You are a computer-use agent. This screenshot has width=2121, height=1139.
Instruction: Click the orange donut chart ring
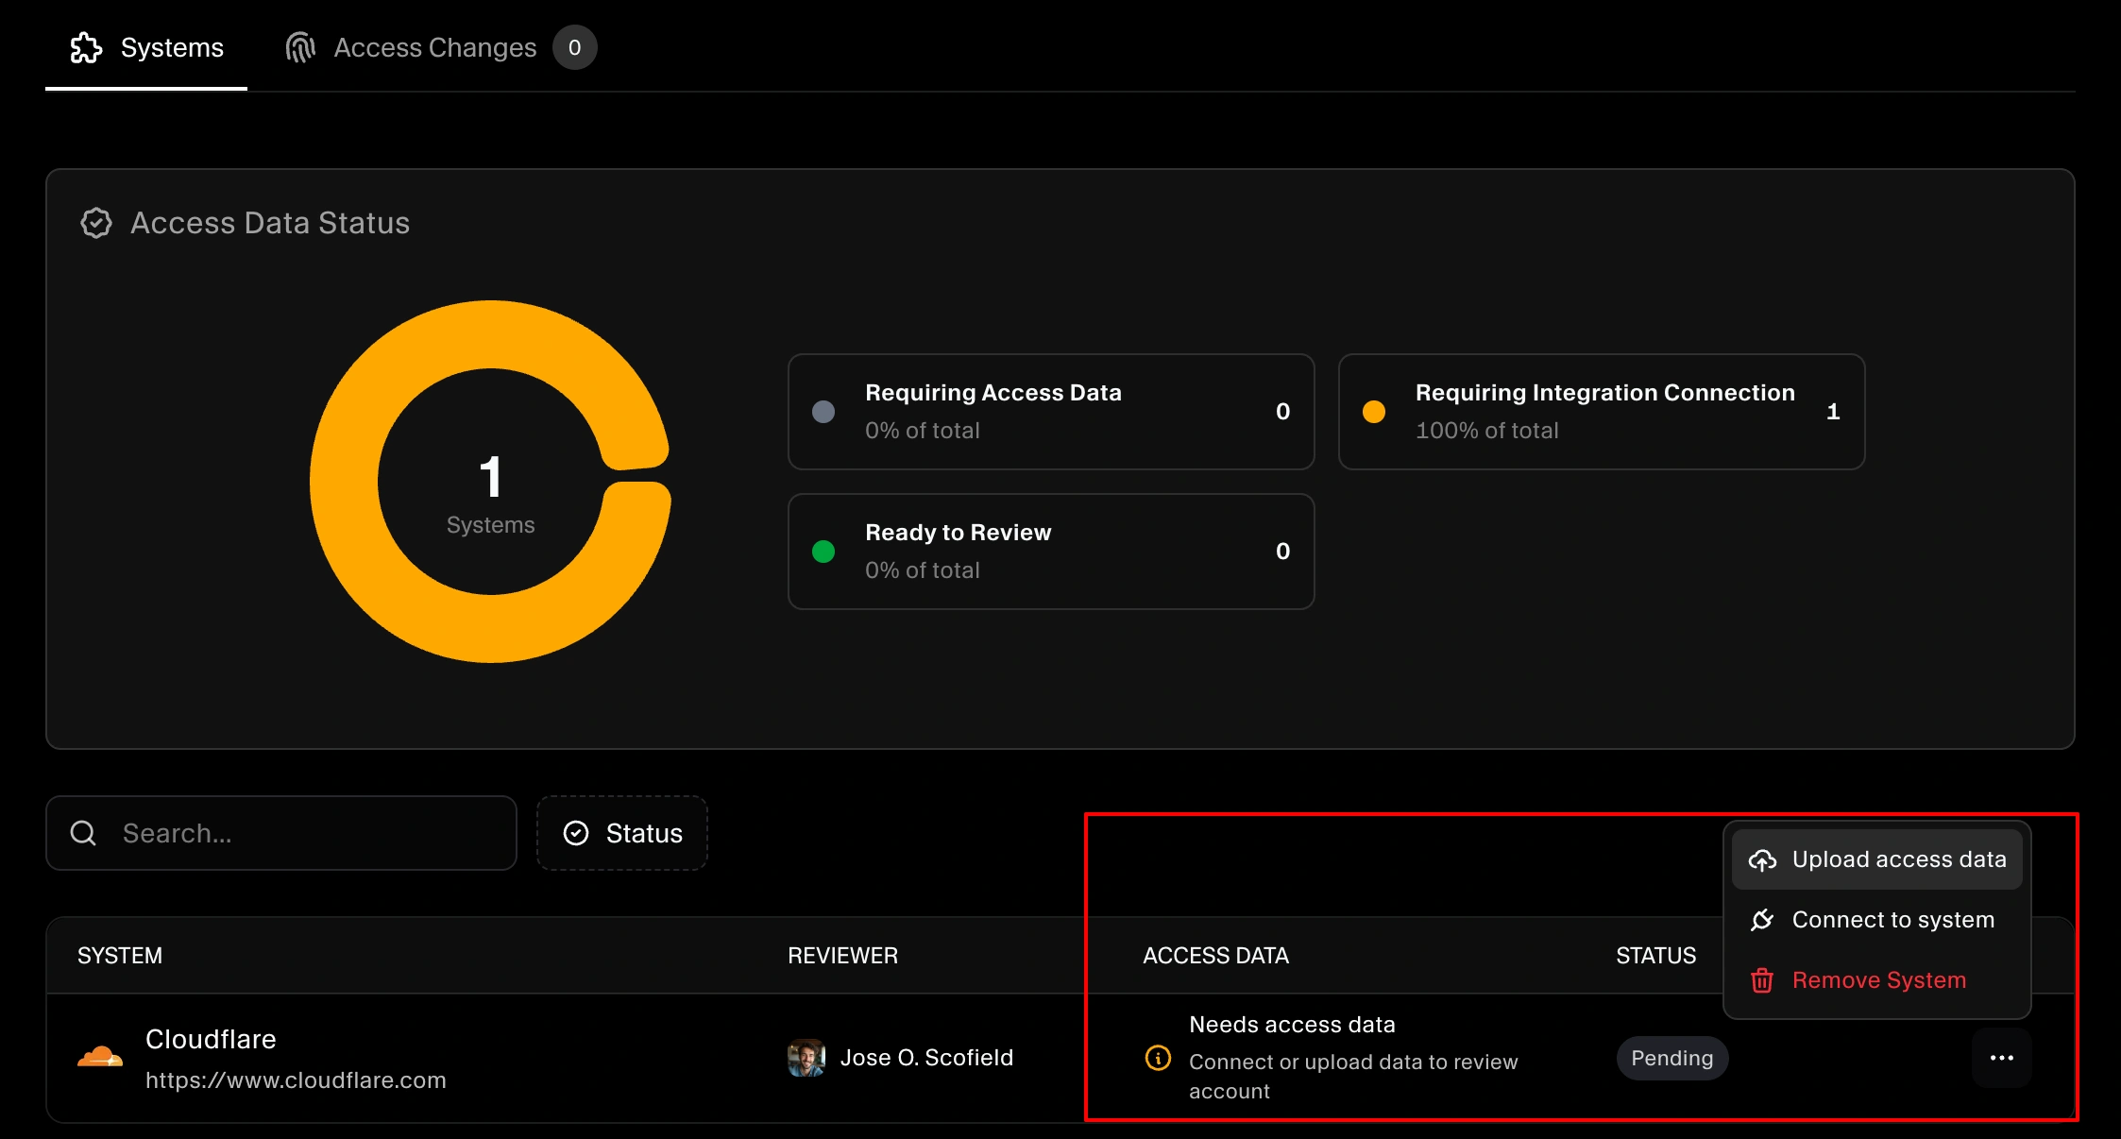click(x=344, y=482)
